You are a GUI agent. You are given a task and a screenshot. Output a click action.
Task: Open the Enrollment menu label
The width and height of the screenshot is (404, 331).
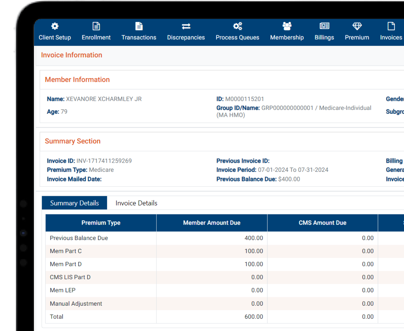coord(96,37)
